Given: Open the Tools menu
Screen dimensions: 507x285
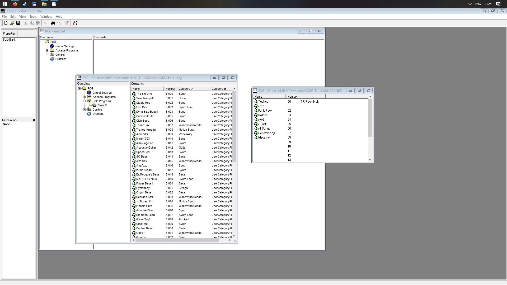Looking at the screenshot, I should [x=33, y=17].
